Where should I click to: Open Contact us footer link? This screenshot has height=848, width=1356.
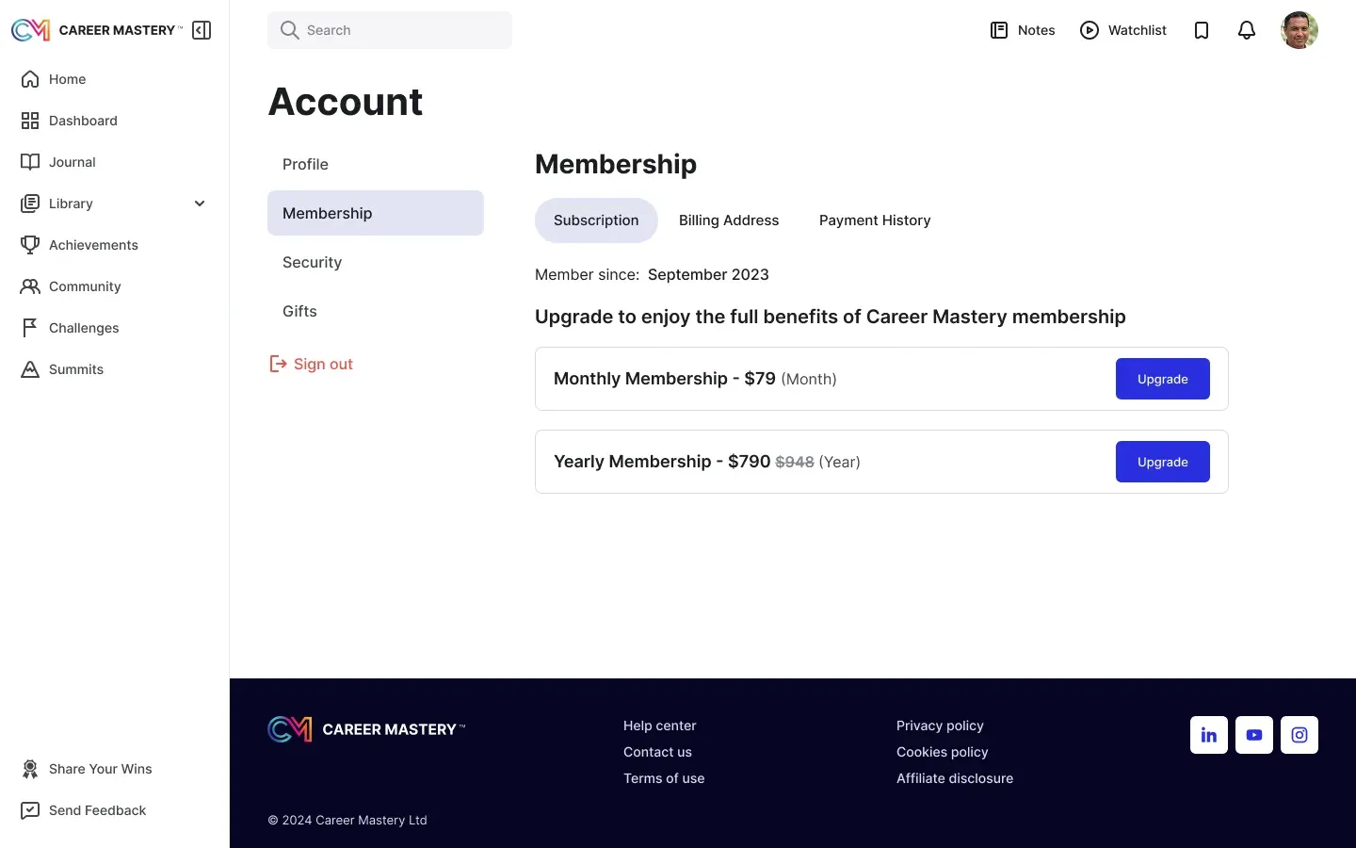pos(657,752)
